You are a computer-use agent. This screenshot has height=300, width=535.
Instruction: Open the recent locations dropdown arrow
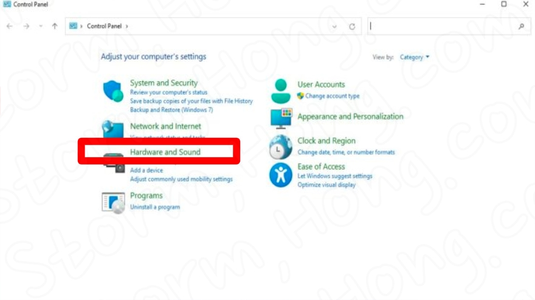coord(41,26)
